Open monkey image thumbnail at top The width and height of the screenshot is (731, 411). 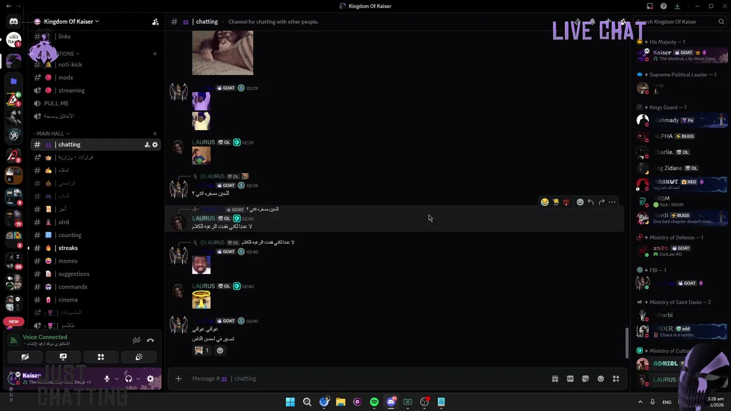(223, 53)
